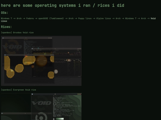Click "Puppy linux" in the OS list

85,18
